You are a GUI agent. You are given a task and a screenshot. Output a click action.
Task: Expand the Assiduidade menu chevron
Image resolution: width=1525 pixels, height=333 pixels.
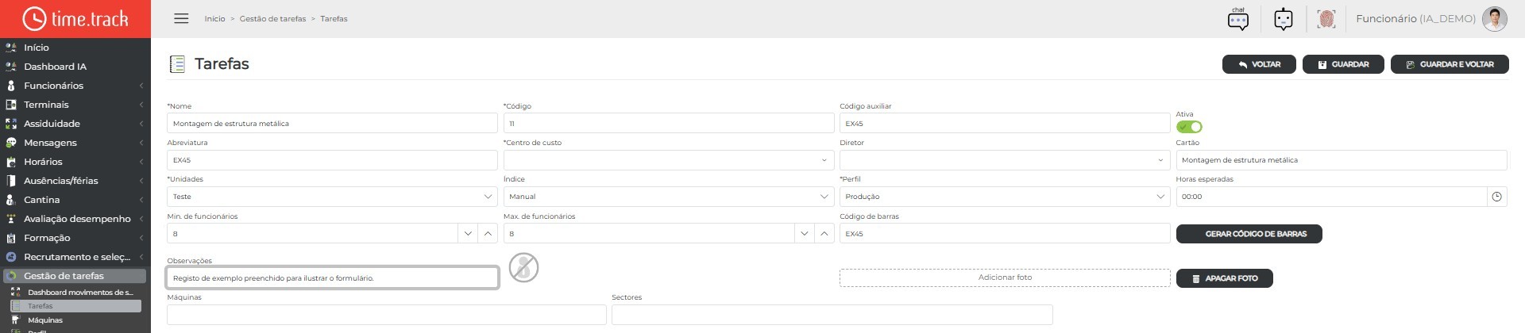tap(141, 124)
